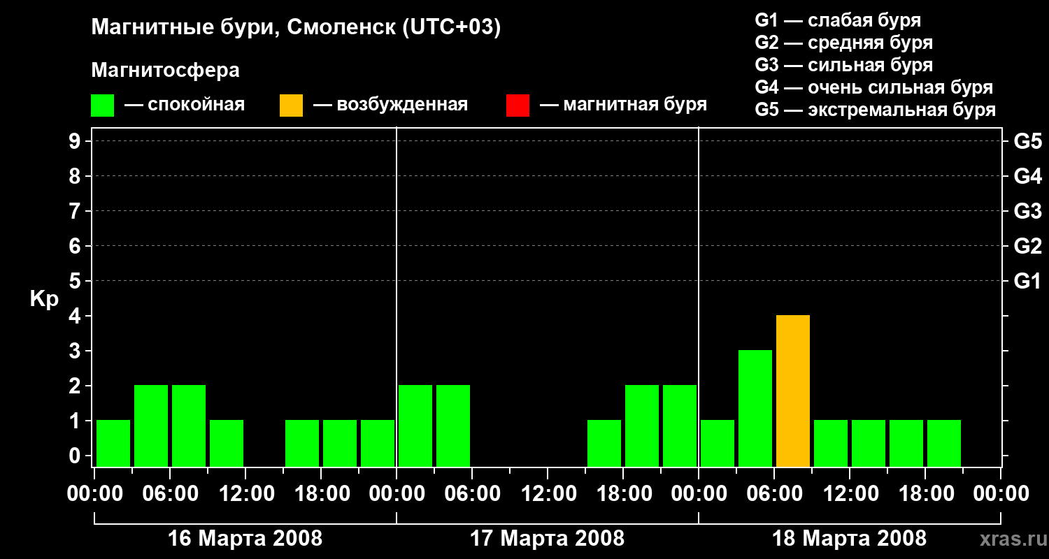The width and height of the screenshot is (1049, 559).
Task: Click the '18:00' time label for 17 Марта
Action: [623, 494]
